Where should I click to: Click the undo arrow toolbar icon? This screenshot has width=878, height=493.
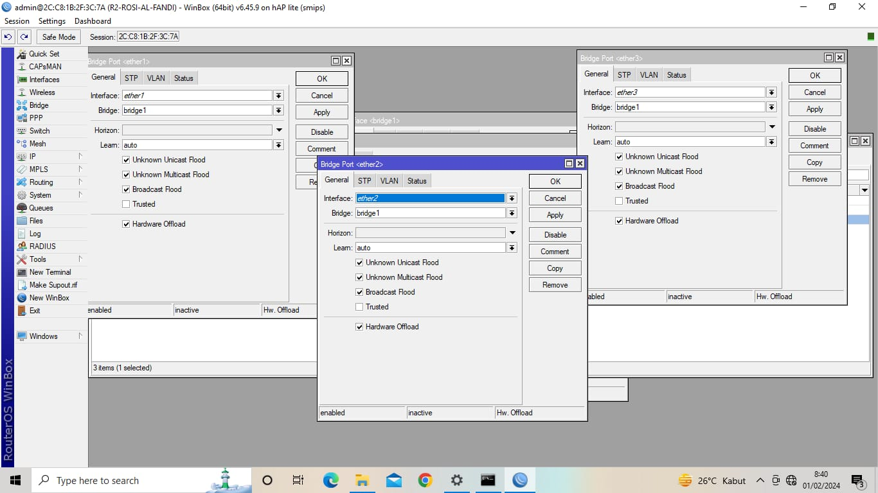[x=8, y=37]
